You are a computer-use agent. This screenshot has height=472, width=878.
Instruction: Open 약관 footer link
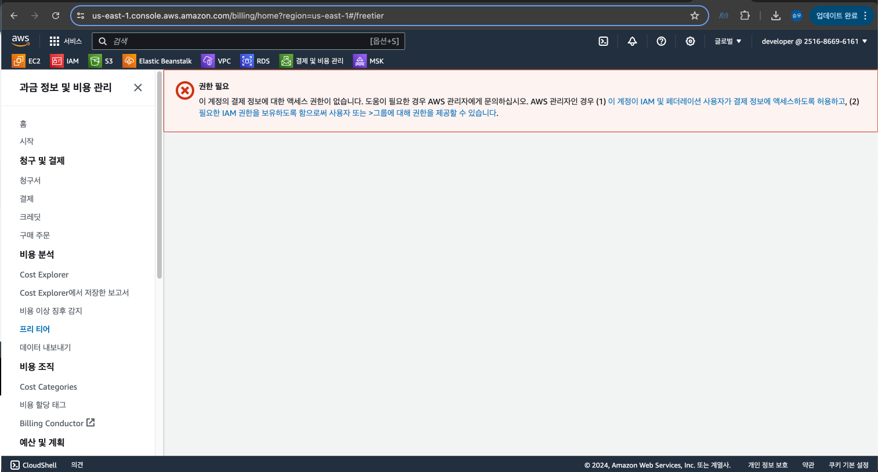(x=808, y=465)
